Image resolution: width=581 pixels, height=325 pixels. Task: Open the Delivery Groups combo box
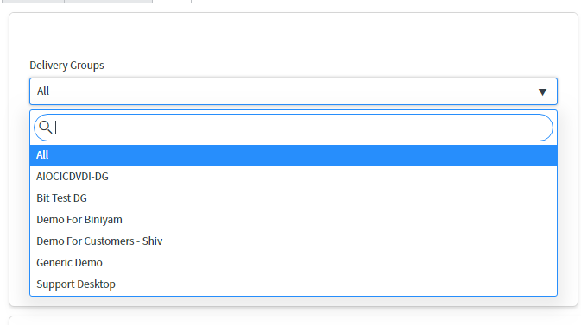point(294,91)
